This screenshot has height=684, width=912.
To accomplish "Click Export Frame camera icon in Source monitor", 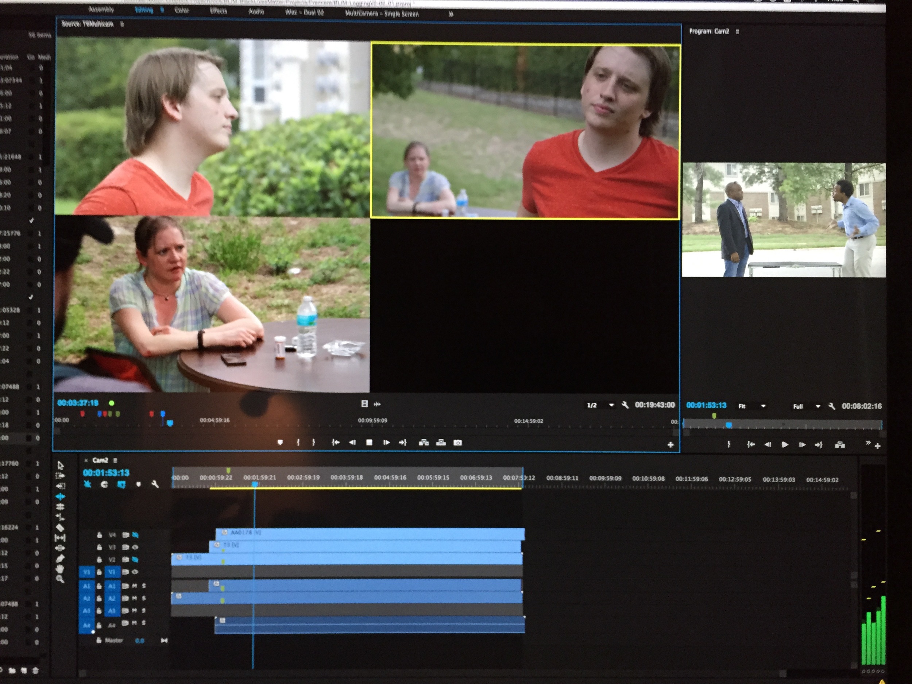I will click(x=457, y=443).
